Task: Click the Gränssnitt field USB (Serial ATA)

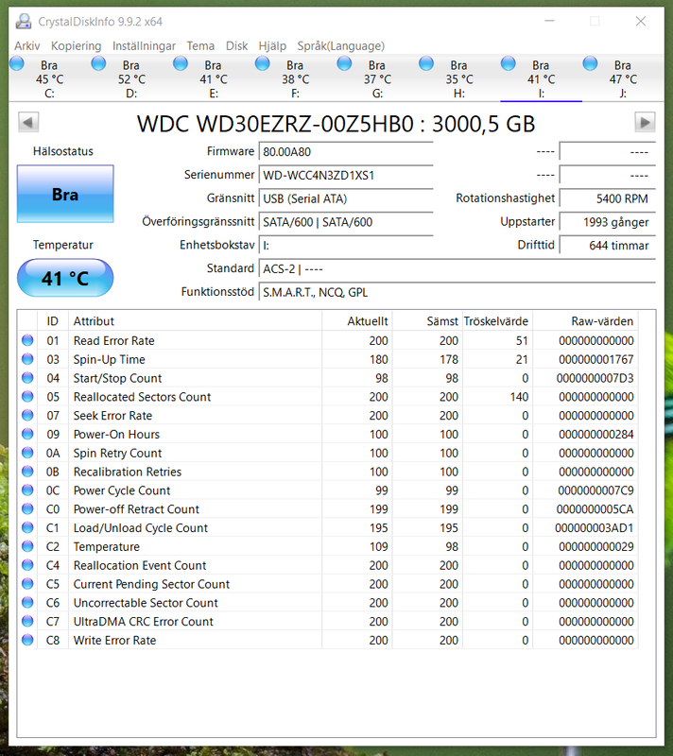Action: click(x=346, y=198)
